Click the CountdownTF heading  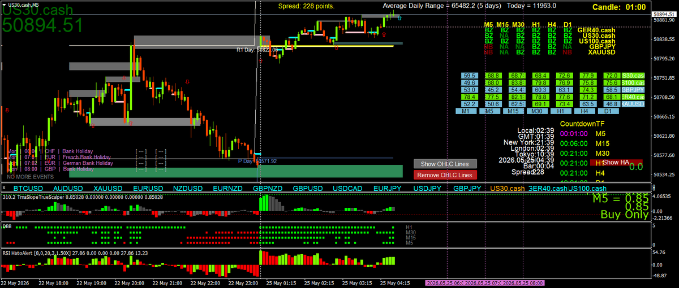583,124
